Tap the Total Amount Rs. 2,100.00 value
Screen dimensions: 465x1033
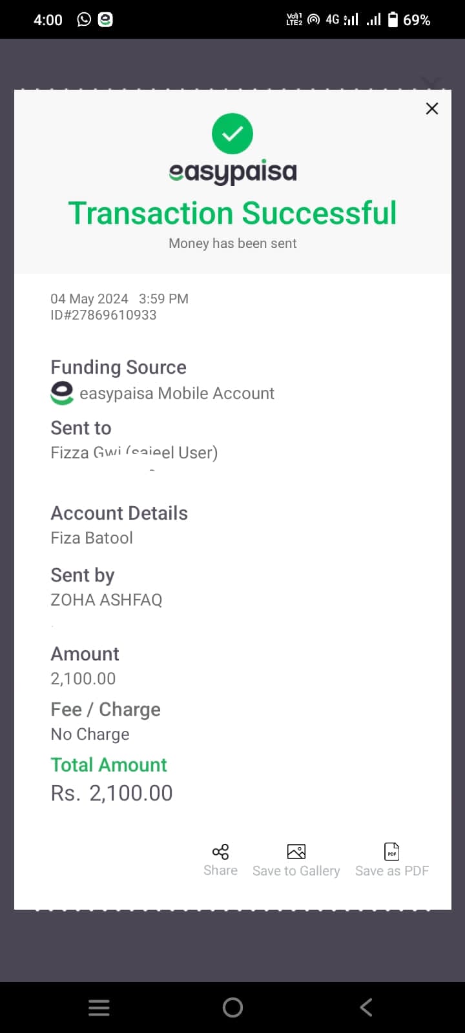[x=112, y=793]
